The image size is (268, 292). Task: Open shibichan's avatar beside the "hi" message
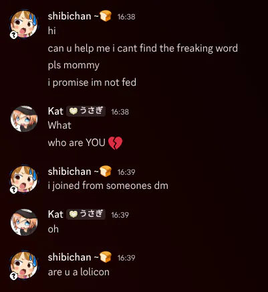(24, 23)
